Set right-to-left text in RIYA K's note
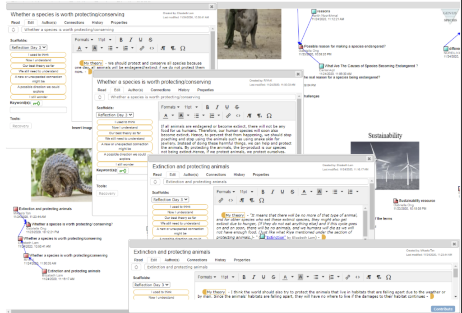Screen dimensions: 462x313 (259, 116)
